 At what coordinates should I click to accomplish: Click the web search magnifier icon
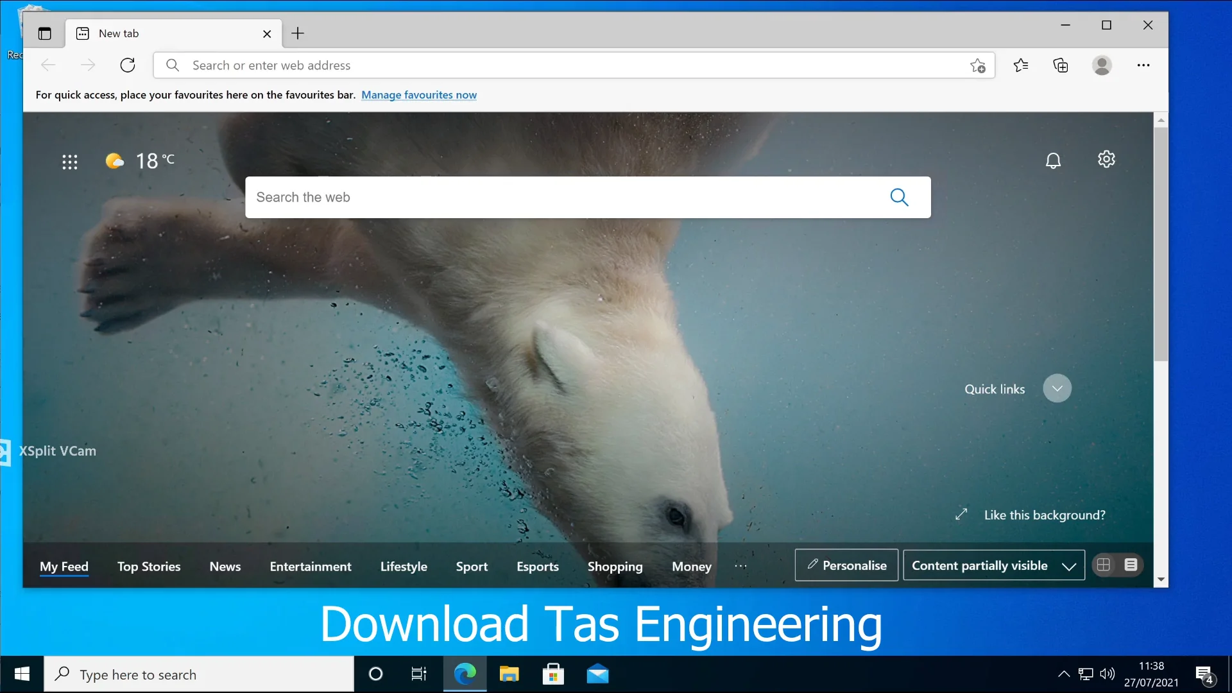(x=900, y=197)
